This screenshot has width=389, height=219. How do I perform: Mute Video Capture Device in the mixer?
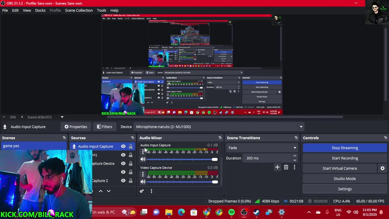tap(143, 182)
